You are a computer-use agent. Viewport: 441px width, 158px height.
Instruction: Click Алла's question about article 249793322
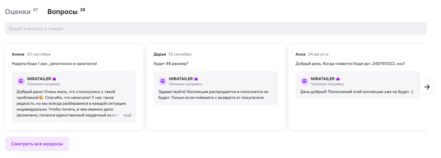(350, 63)
